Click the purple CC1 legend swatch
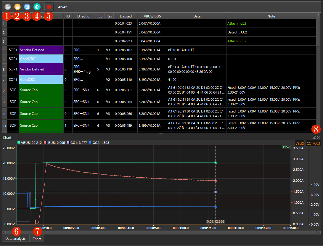The height and width of the screenshot is (246, 323). 68,143
